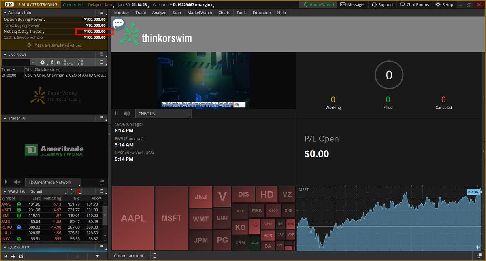Switch to the Analyze tab
The image size is (486, 261).
(159, 13)
